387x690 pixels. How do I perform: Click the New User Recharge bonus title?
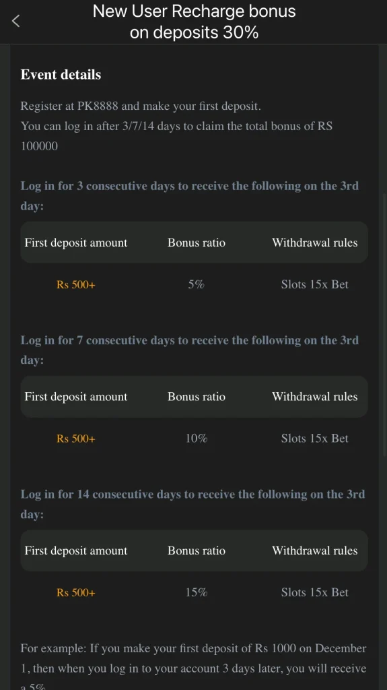click(194, 22)
